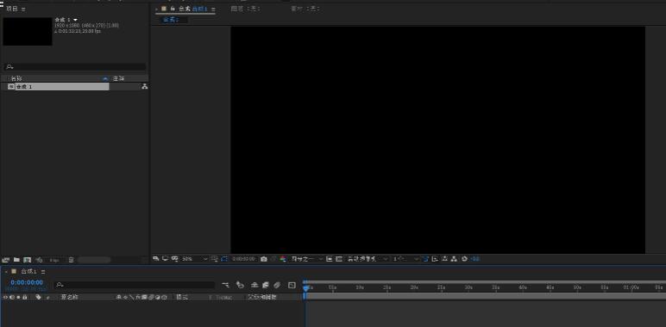Expand the 合成 1 dropdown arrow in Project
The image size is (666, 327).
click(x=76, y=20)
